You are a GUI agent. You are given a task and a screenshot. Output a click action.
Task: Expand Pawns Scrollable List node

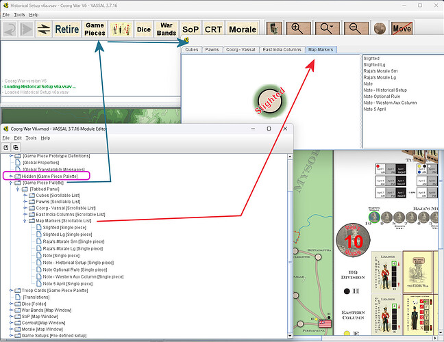point(25,202)
